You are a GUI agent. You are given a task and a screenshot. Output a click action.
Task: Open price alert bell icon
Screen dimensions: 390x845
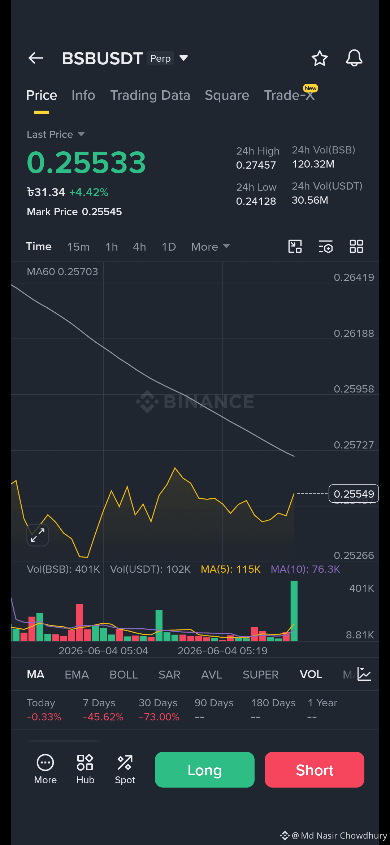354,58
